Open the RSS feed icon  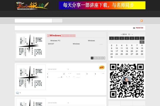(x=142, y=21)
